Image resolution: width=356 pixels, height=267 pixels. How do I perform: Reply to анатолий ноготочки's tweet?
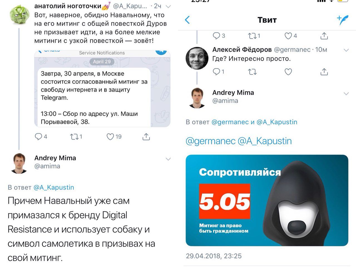click(41, 137)
